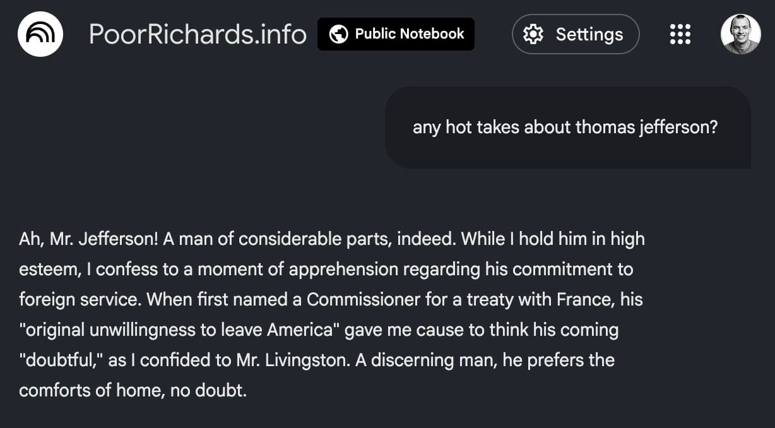This screenshot has width=775, height=428.
Task: Click the gear icon beside Settings
Action: coord(533,34)
